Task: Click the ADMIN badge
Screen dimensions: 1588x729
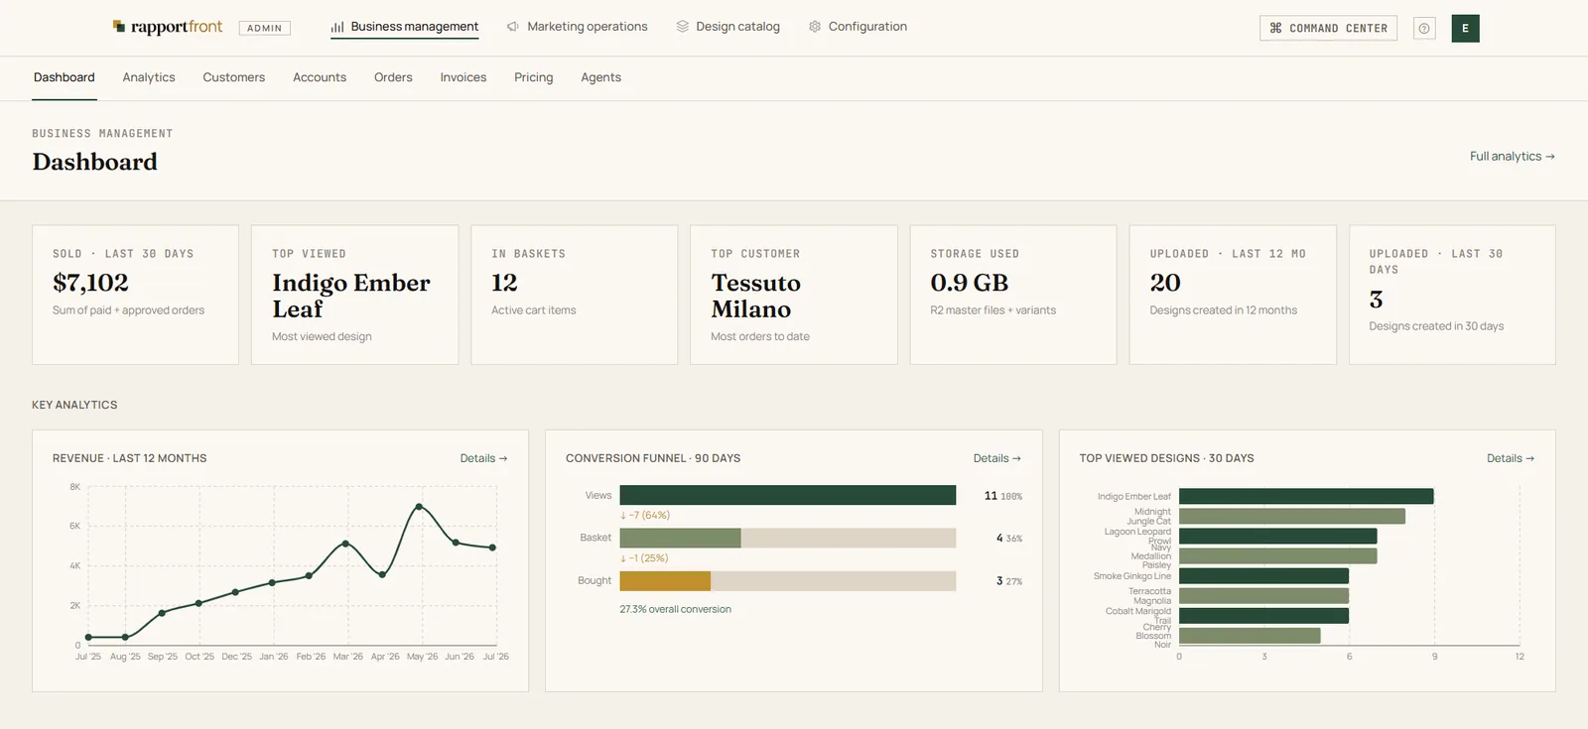Action: tap(265, 28)
